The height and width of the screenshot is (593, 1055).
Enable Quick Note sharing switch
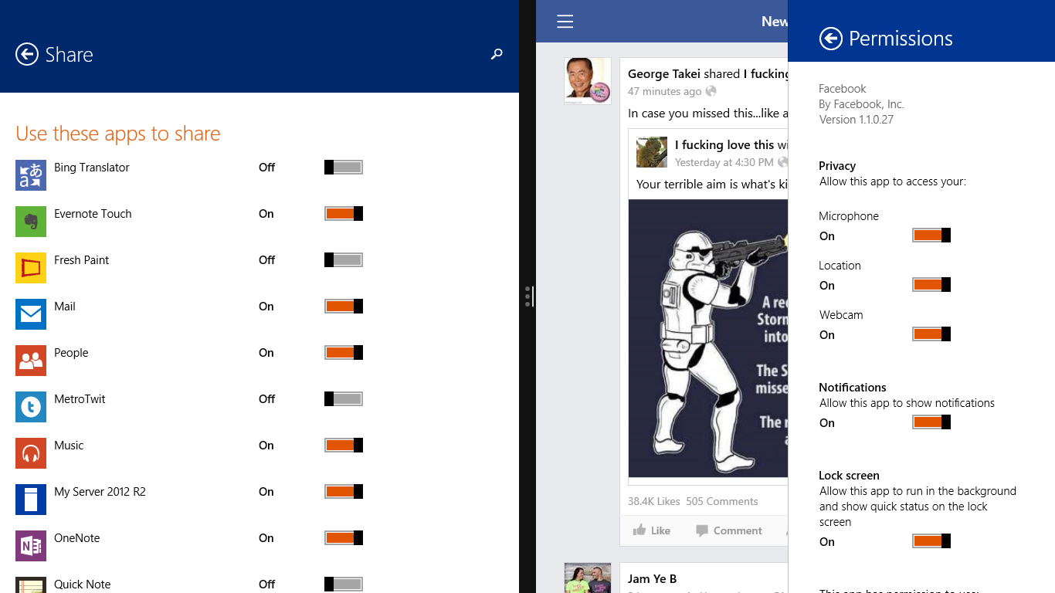(344, 585)
